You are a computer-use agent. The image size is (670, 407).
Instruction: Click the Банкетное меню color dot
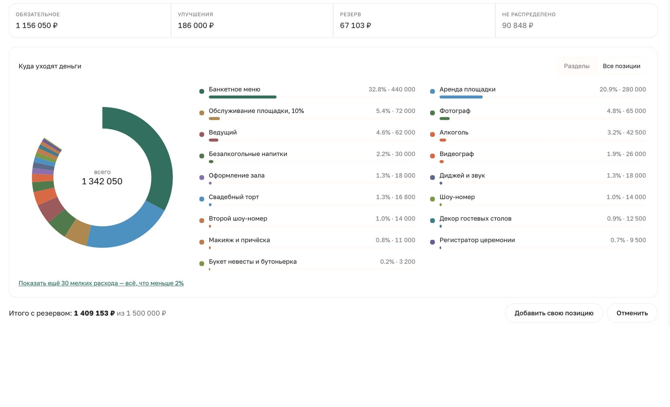(202, 91)
